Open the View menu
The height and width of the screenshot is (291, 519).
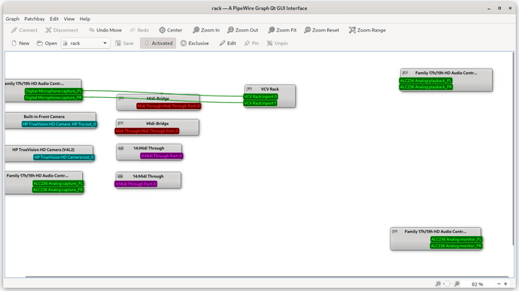69,19
